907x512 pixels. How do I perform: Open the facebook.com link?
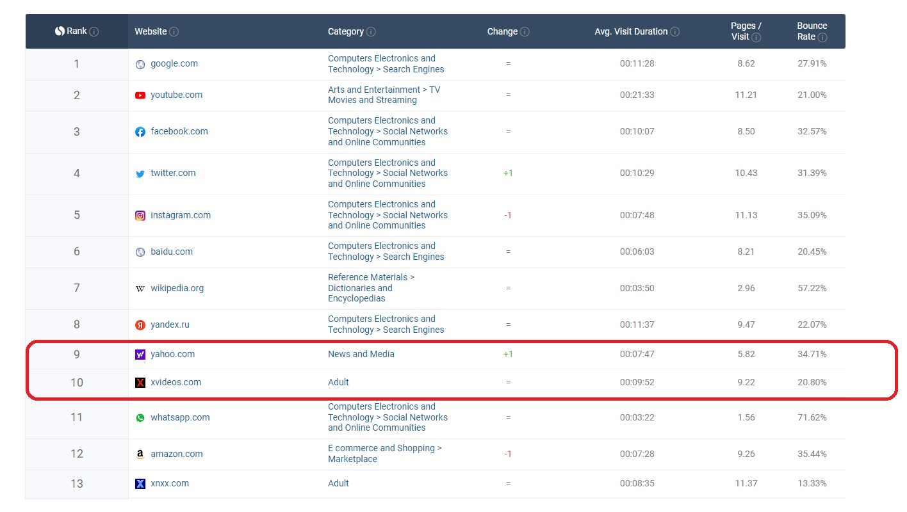pos(179,132)
